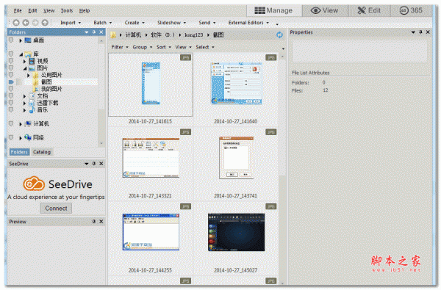441x290 pixels.
Task: Toggle Easy-Select box beside 我的图片 folder
Action: [11, 89]
